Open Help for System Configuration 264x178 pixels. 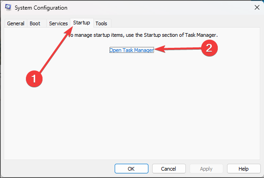(244, 169)
